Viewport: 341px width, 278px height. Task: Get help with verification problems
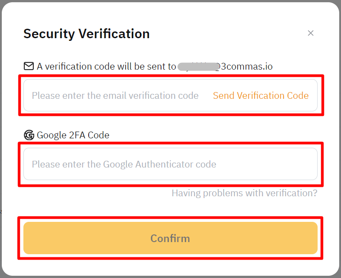tap(244, 193)
